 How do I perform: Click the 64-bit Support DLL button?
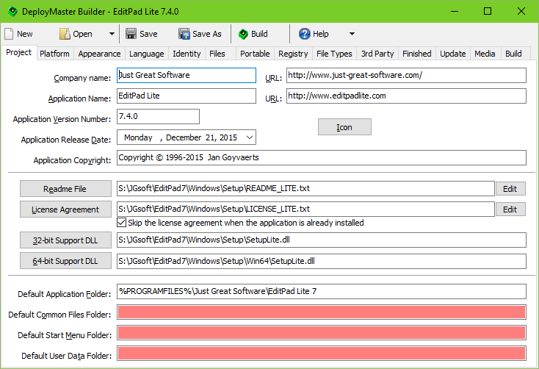(65, 261)
